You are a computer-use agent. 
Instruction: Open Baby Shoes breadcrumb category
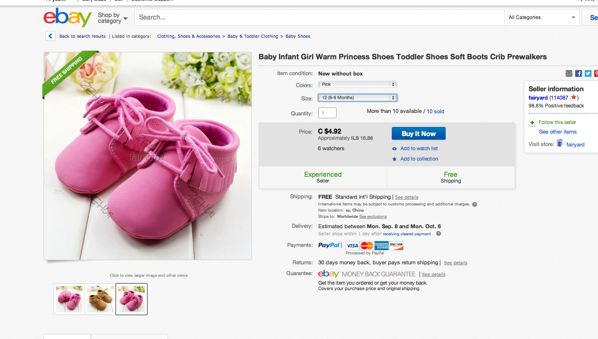tap(298, 36)
